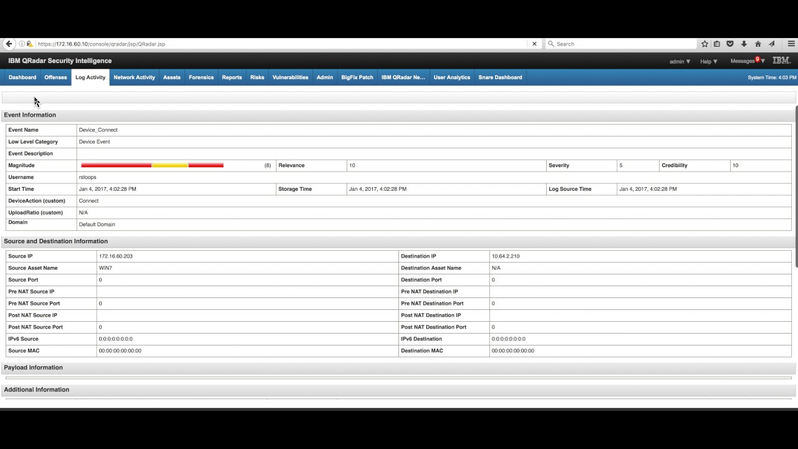Screen dimensions: 798x449
Task: Open the Offenses tab
Action: click(x=55, y=77)
